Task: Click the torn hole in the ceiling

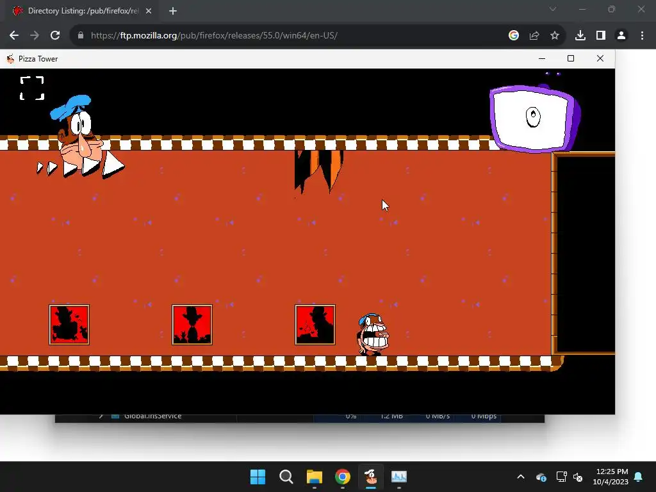Action: pyautogui.click(x=319, y=172)
